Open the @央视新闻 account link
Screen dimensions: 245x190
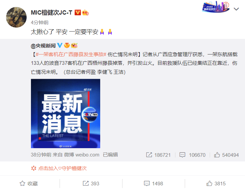[x=43, y=46]
